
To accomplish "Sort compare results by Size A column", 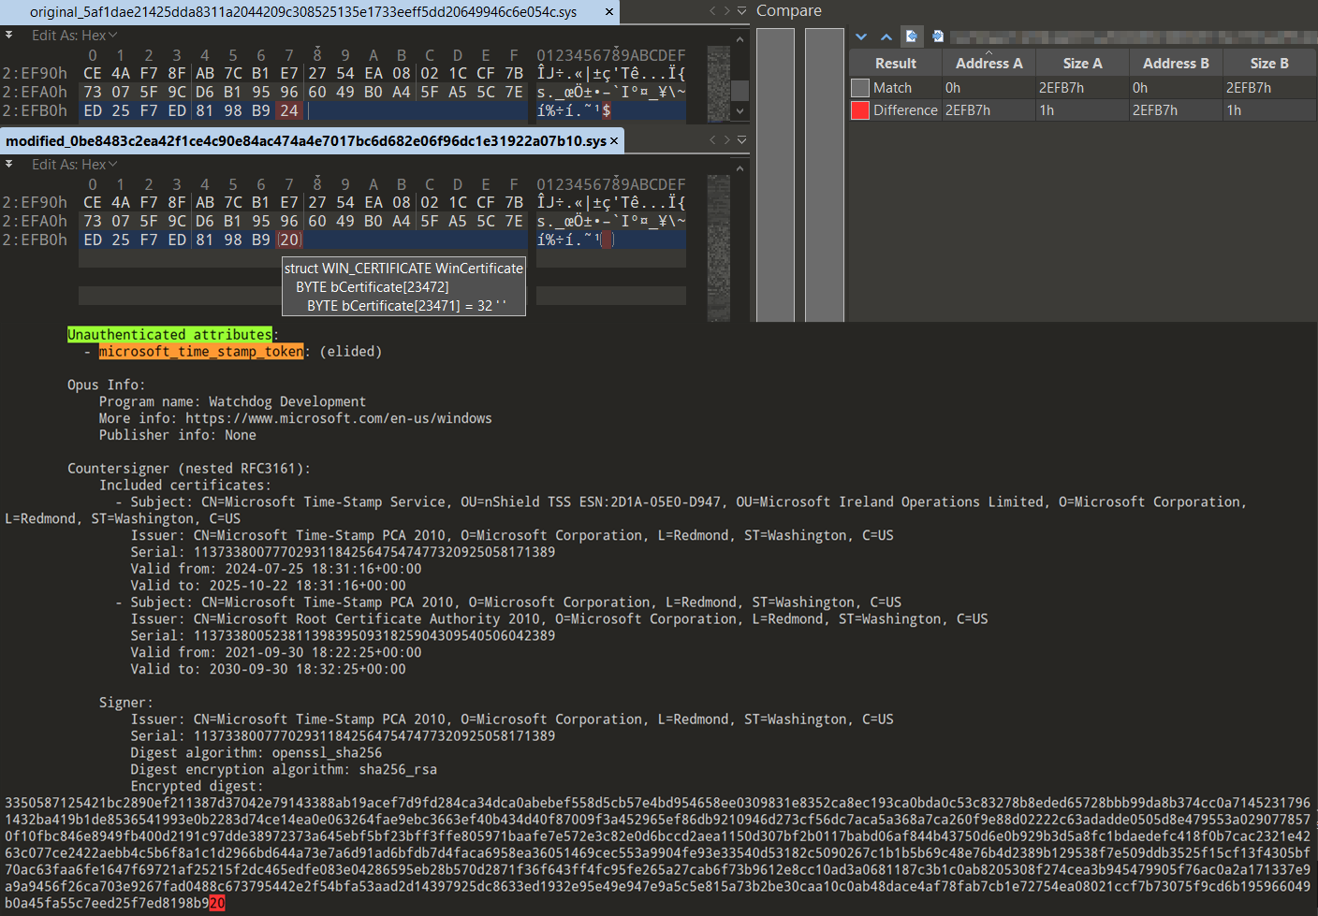I will 1082,64.
